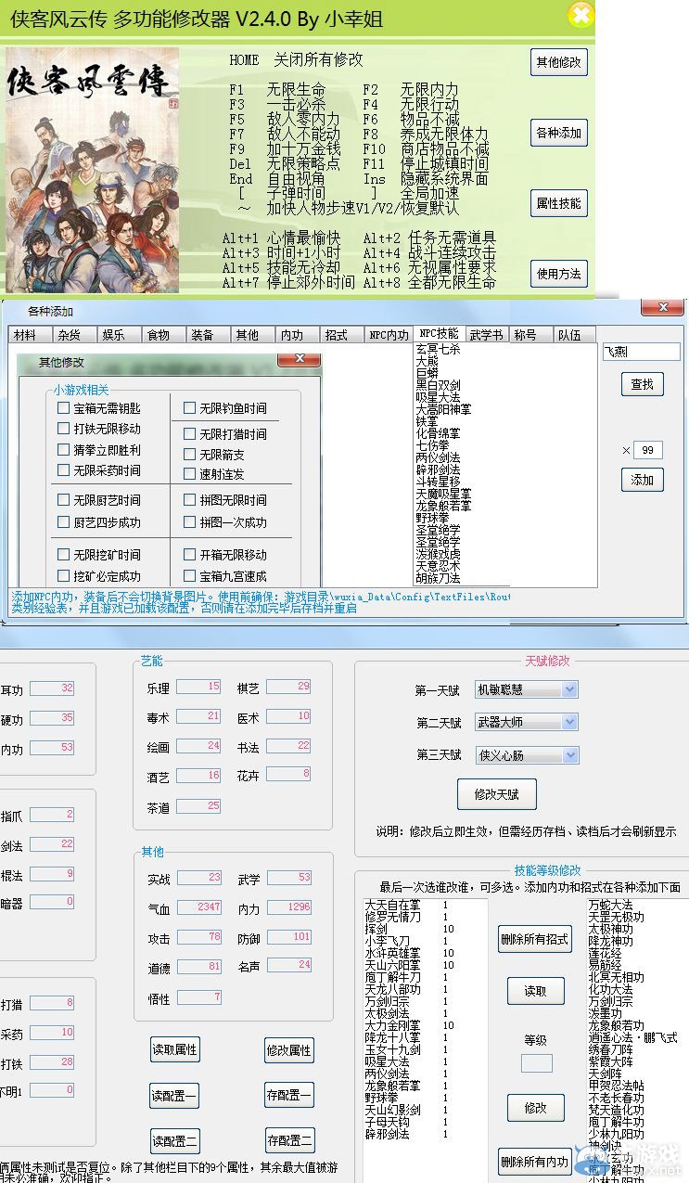Focus the search field containing 飞燕
The width and height of the screenshot is (689, 1183).
click(x=641, y=352)
